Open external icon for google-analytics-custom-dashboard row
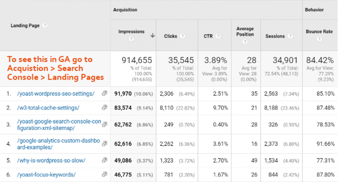Viewport: 338px width, 182px height. tap(105, 144)
